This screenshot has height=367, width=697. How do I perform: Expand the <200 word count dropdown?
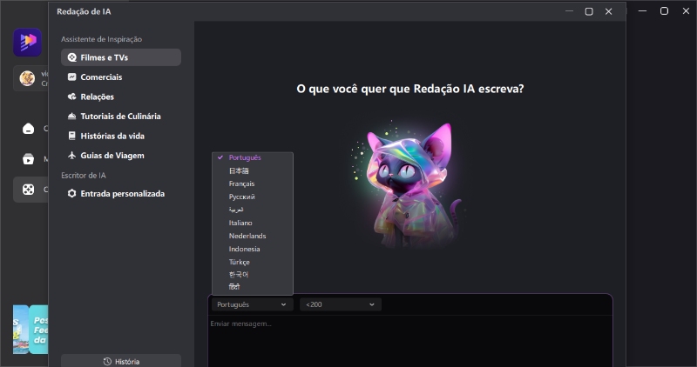coord(340,304)
